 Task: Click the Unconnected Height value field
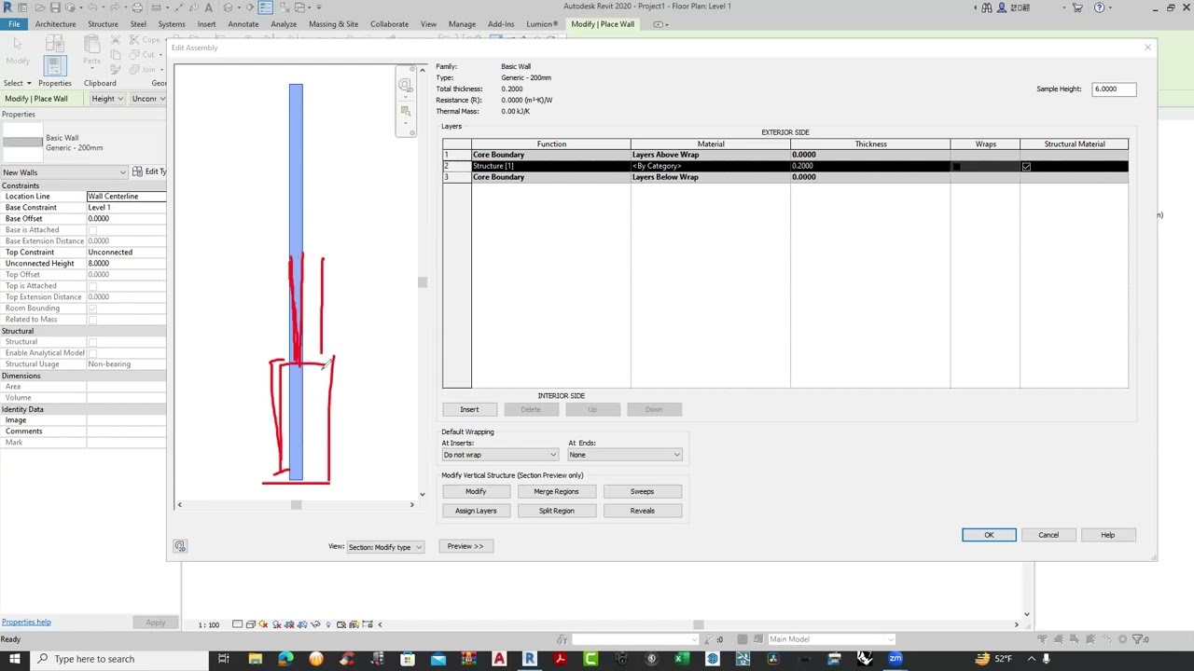point(126,264)
